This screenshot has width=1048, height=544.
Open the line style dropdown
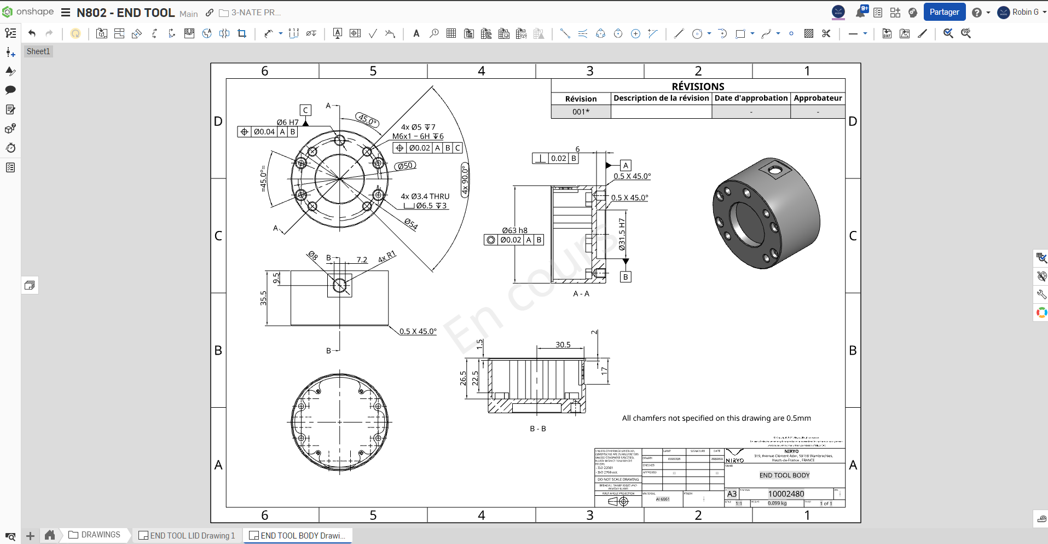tap(865, 33)
